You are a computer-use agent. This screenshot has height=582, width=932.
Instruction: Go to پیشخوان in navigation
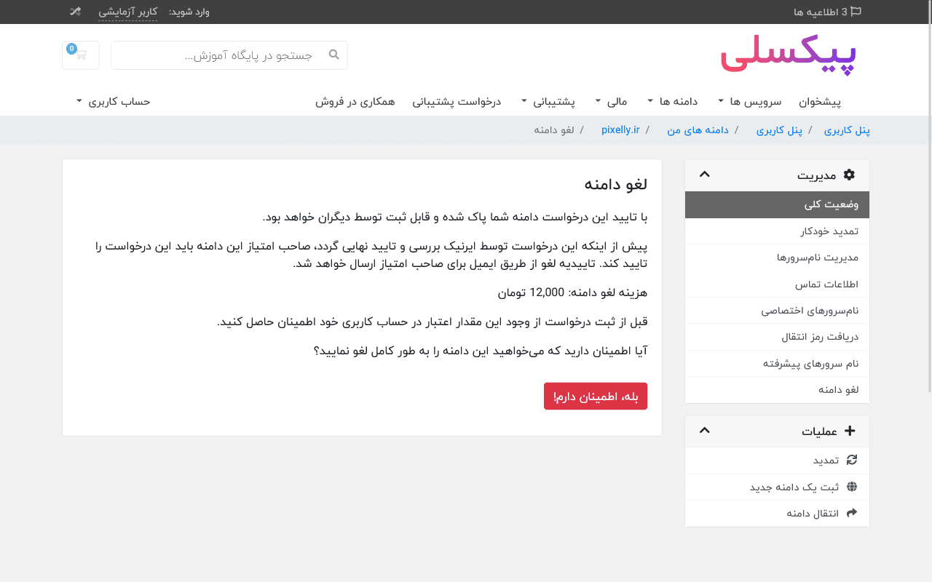(820, 101)
